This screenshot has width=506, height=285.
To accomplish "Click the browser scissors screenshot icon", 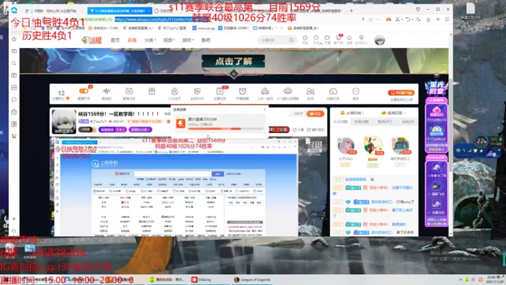I will coord(397,20).
